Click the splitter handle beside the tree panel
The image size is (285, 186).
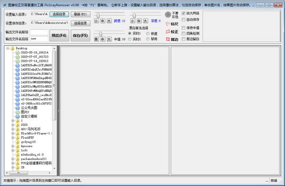(58, 111)
